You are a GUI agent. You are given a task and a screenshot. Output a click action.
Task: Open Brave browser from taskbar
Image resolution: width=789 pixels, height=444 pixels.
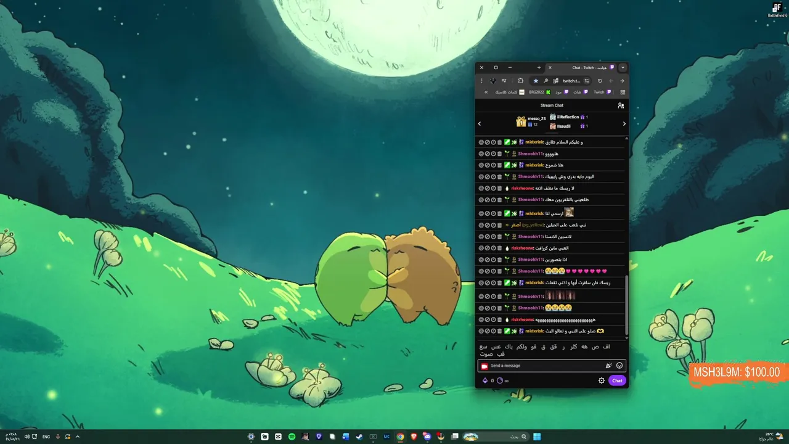pyautogui.click(x=414, y=437)
